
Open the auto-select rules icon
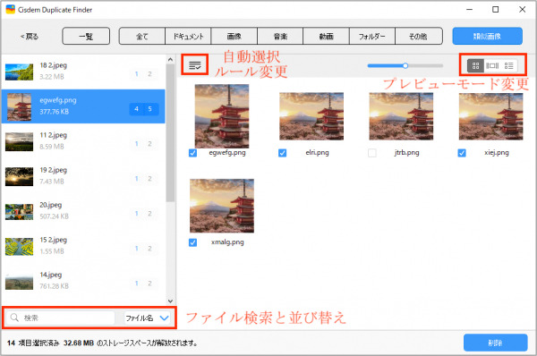[195, 65]
